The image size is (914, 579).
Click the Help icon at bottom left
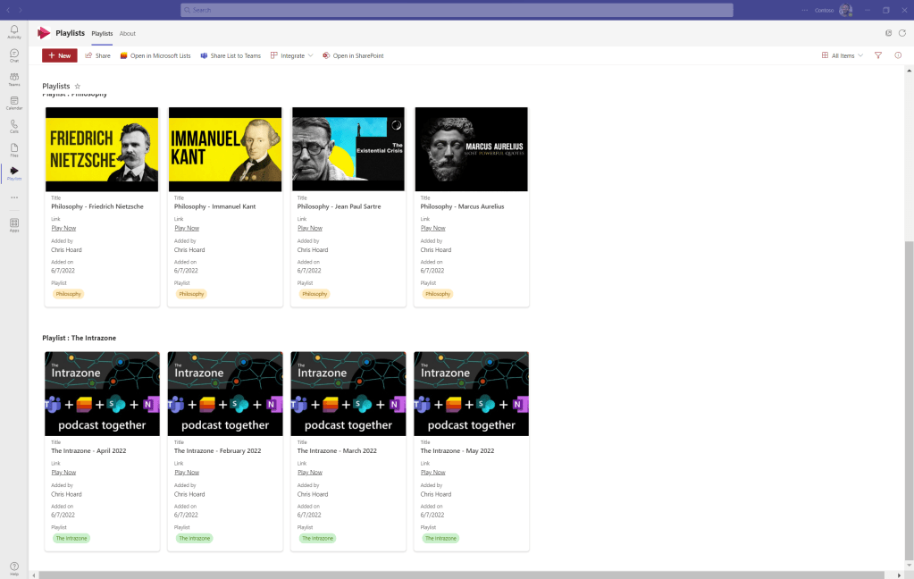click(x=14, y=567)
